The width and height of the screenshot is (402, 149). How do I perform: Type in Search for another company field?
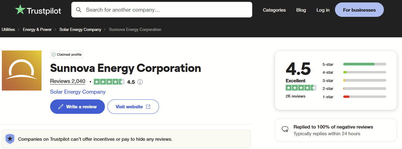166,10
